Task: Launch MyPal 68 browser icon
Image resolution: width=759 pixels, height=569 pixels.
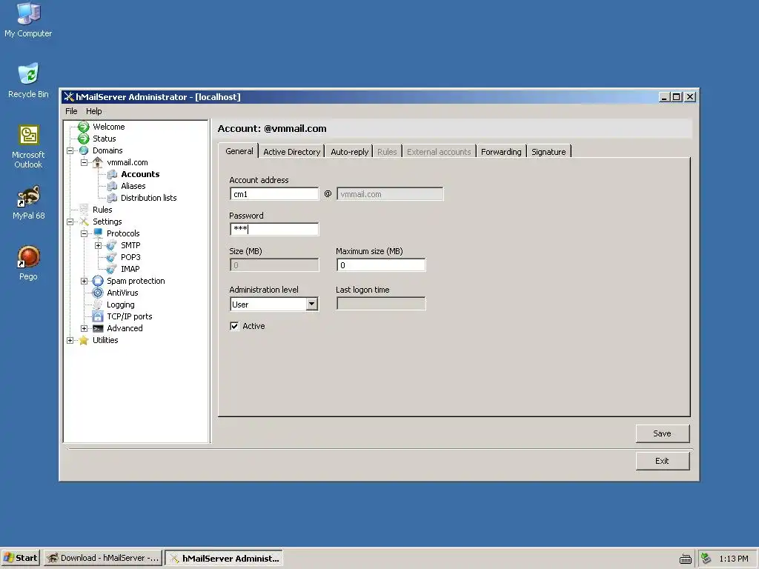Action: 28,203
